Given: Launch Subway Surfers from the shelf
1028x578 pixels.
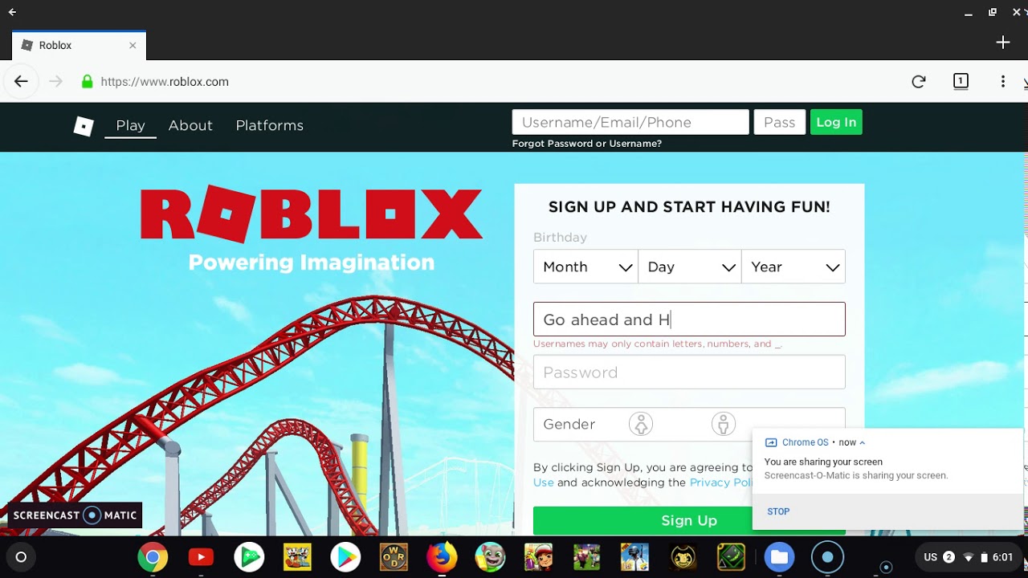Looking at the screenshot, I should click(x=538, y=557).
